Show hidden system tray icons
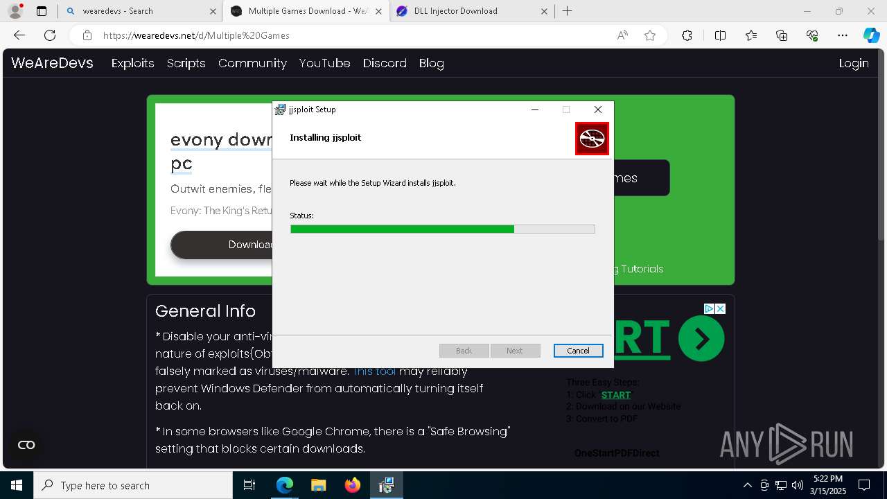 click(747, 485)
